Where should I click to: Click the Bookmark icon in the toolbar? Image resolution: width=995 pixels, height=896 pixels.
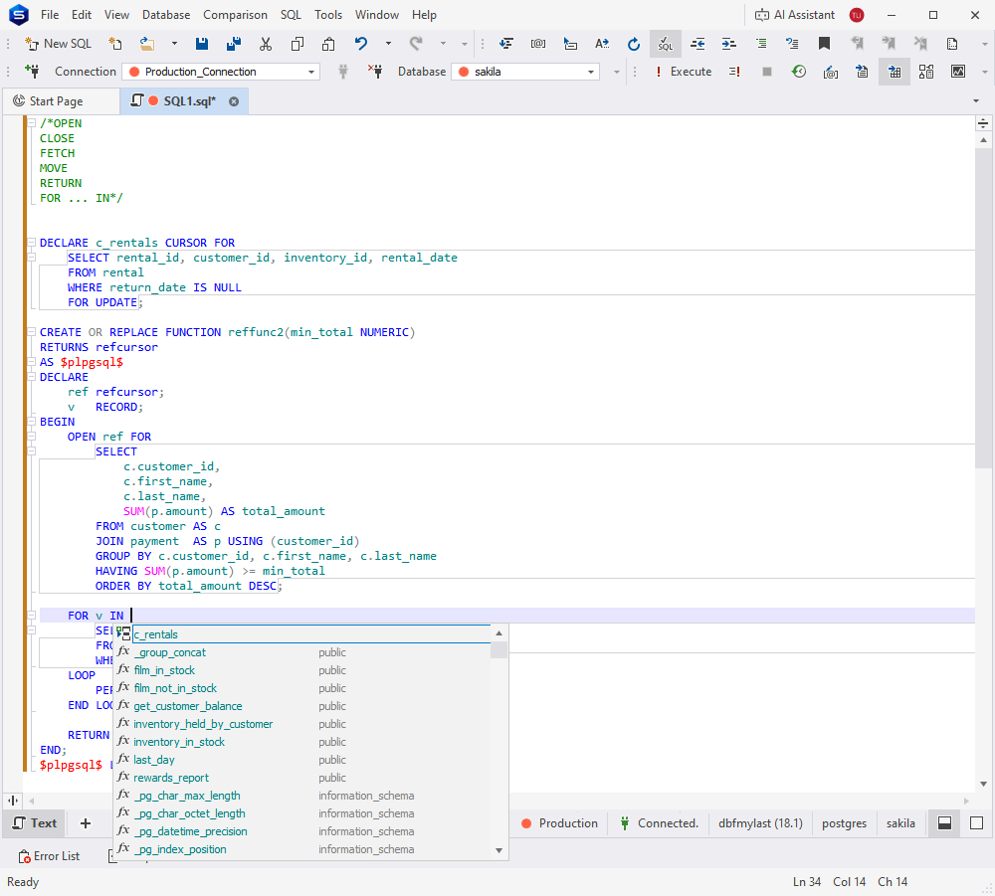pos(824,44)
